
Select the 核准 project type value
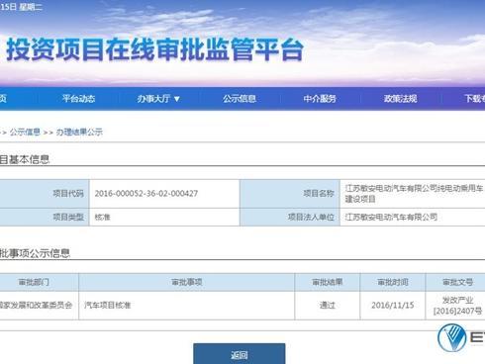103,217
